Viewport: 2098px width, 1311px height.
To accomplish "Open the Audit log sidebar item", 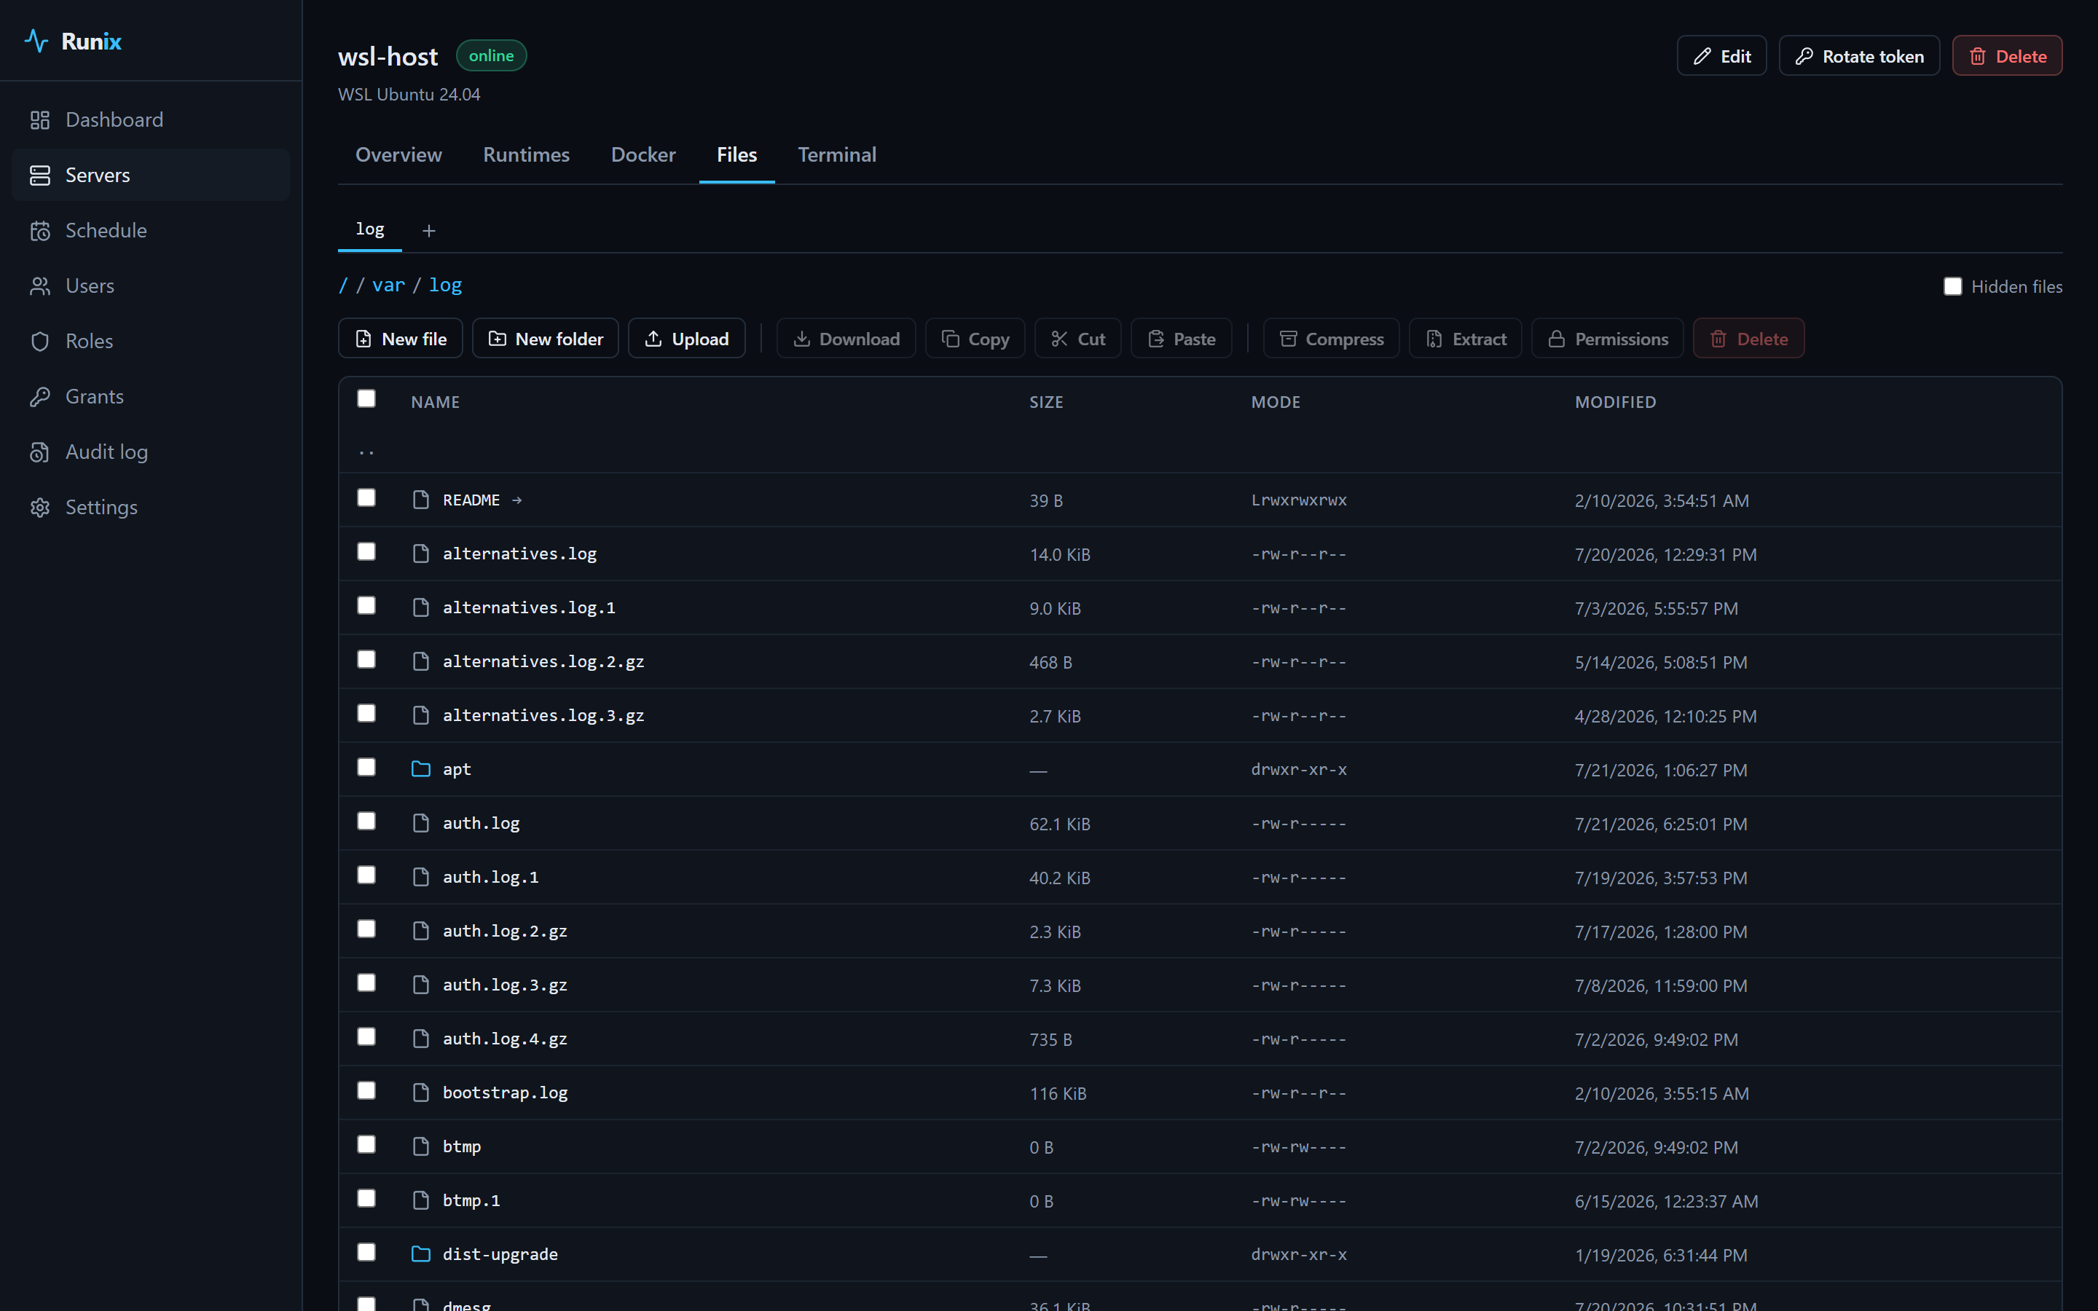I will coord(151,452).
